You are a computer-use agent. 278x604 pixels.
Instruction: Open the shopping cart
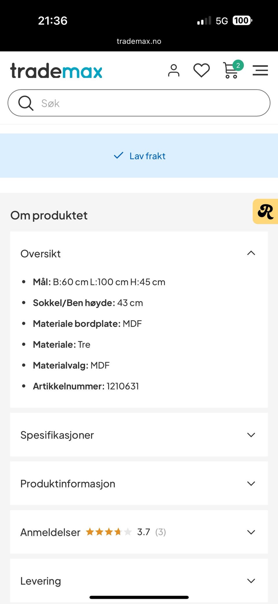coord(231,71)
